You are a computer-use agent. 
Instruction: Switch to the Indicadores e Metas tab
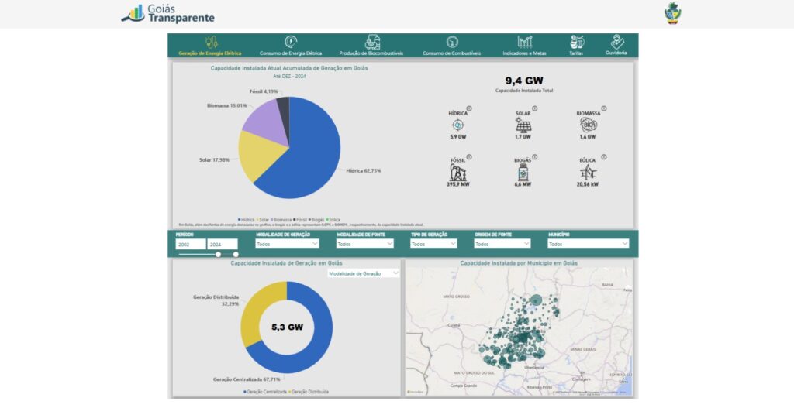pyautogui.click(x=525, y=42)
